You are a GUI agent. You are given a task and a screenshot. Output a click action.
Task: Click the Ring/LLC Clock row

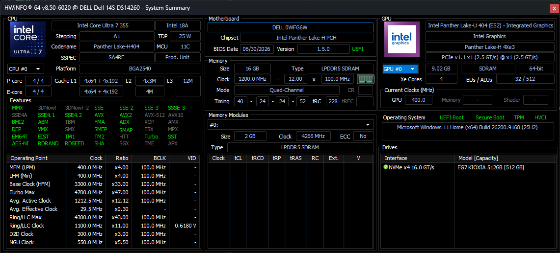click(103, 226)
